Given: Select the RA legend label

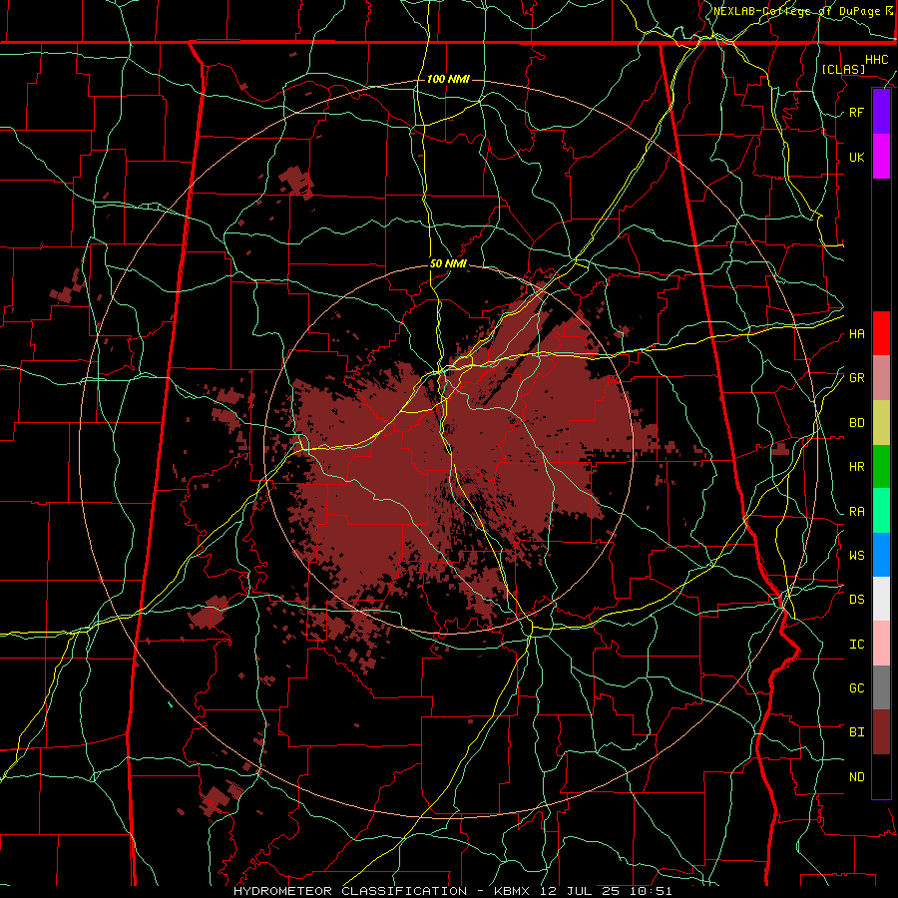Looking at the screenshot, I should [856, 512].
